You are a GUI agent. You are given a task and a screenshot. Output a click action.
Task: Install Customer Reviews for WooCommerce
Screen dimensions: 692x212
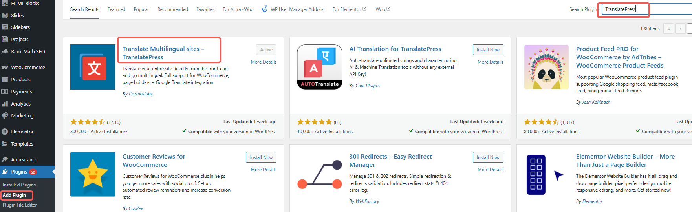pyautogui.click(x=261, y=157)
